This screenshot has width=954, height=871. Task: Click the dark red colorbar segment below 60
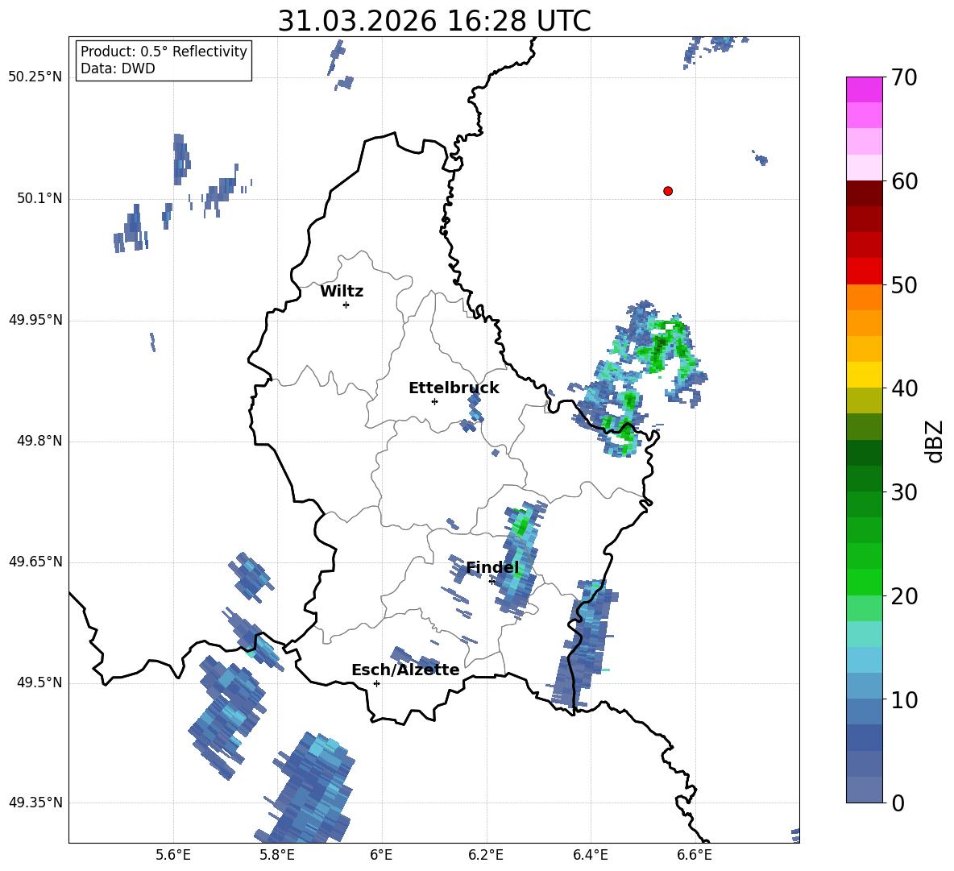pos(864,193)
